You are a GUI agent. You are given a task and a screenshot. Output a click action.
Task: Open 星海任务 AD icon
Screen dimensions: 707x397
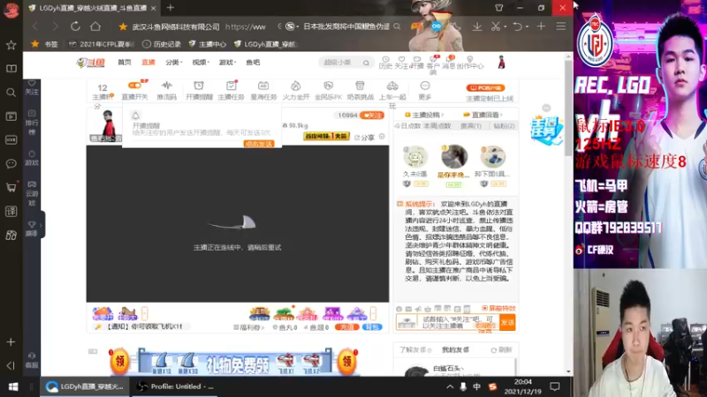click(263, 90)
